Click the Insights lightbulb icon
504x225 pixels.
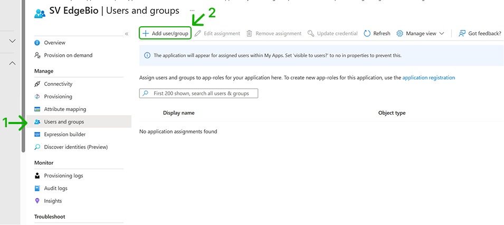tap(37, 201)
